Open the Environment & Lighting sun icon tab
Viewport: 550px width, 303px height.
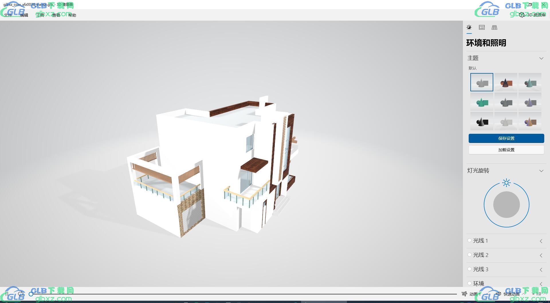tap(469, 27)
